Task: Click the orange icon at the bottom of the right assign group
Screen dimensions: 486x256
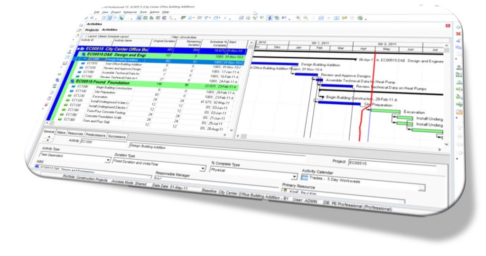Action: click(459, 112)
